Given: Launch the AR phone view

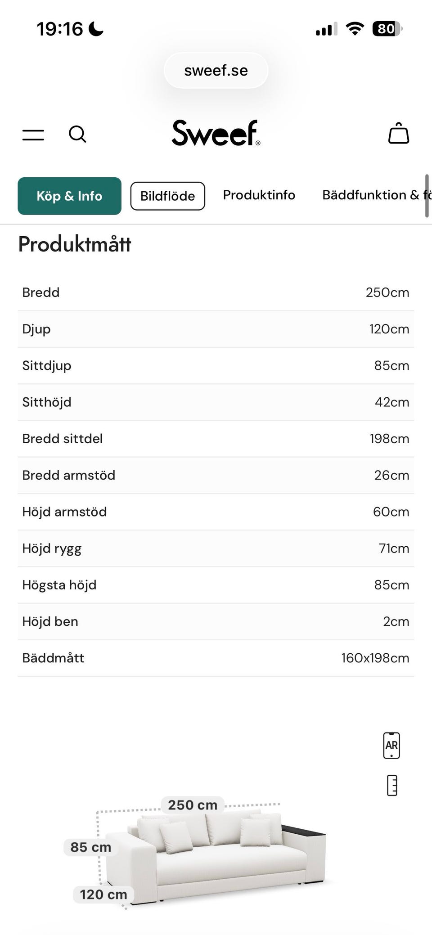Looking at the screenshot, I should (x=391, y=746).
